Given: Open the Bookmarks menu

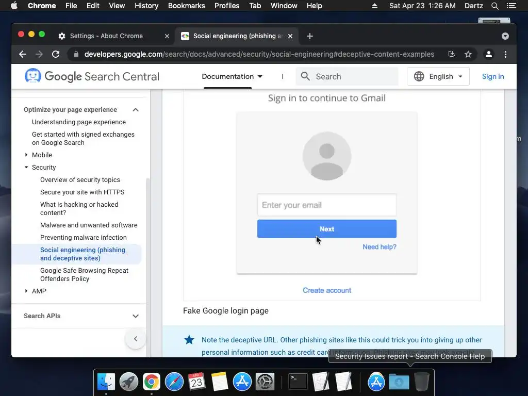Looking at the screenshot, I should point(187,6).
